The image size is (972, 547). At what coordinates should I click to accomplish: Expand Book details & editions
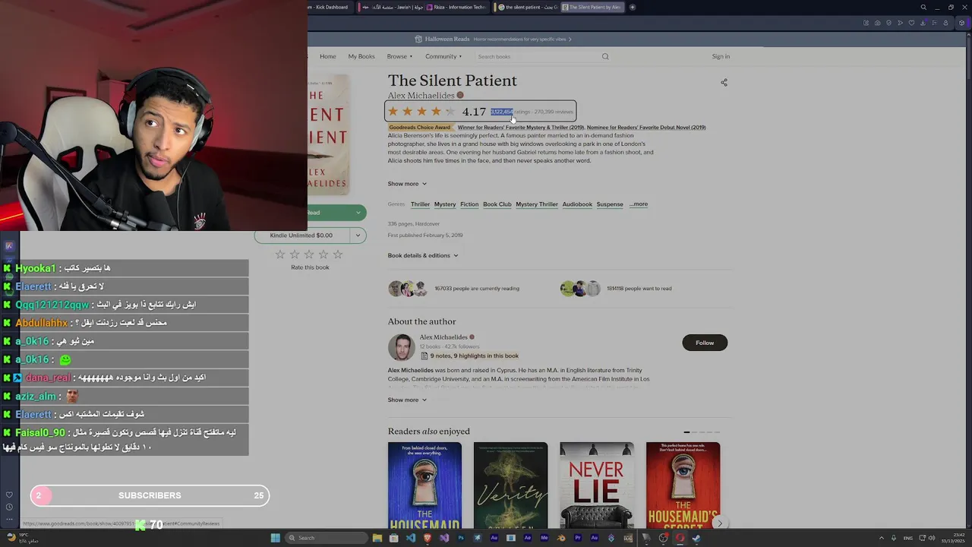(423, 255)
